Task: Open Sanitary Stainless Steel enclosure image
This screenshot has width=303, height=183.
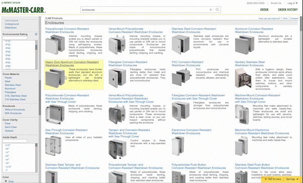Action: (243, 78)
